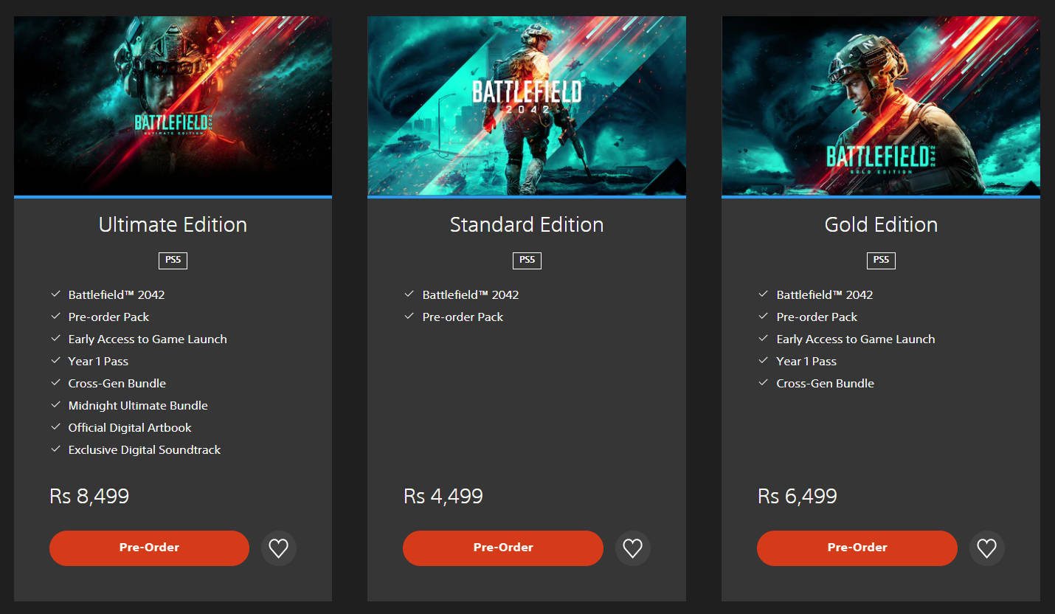The width and height of the screenshot is (1055, 614).
Task: Click the checkmark beside Year 1 Pass
Action: [55, 361]
